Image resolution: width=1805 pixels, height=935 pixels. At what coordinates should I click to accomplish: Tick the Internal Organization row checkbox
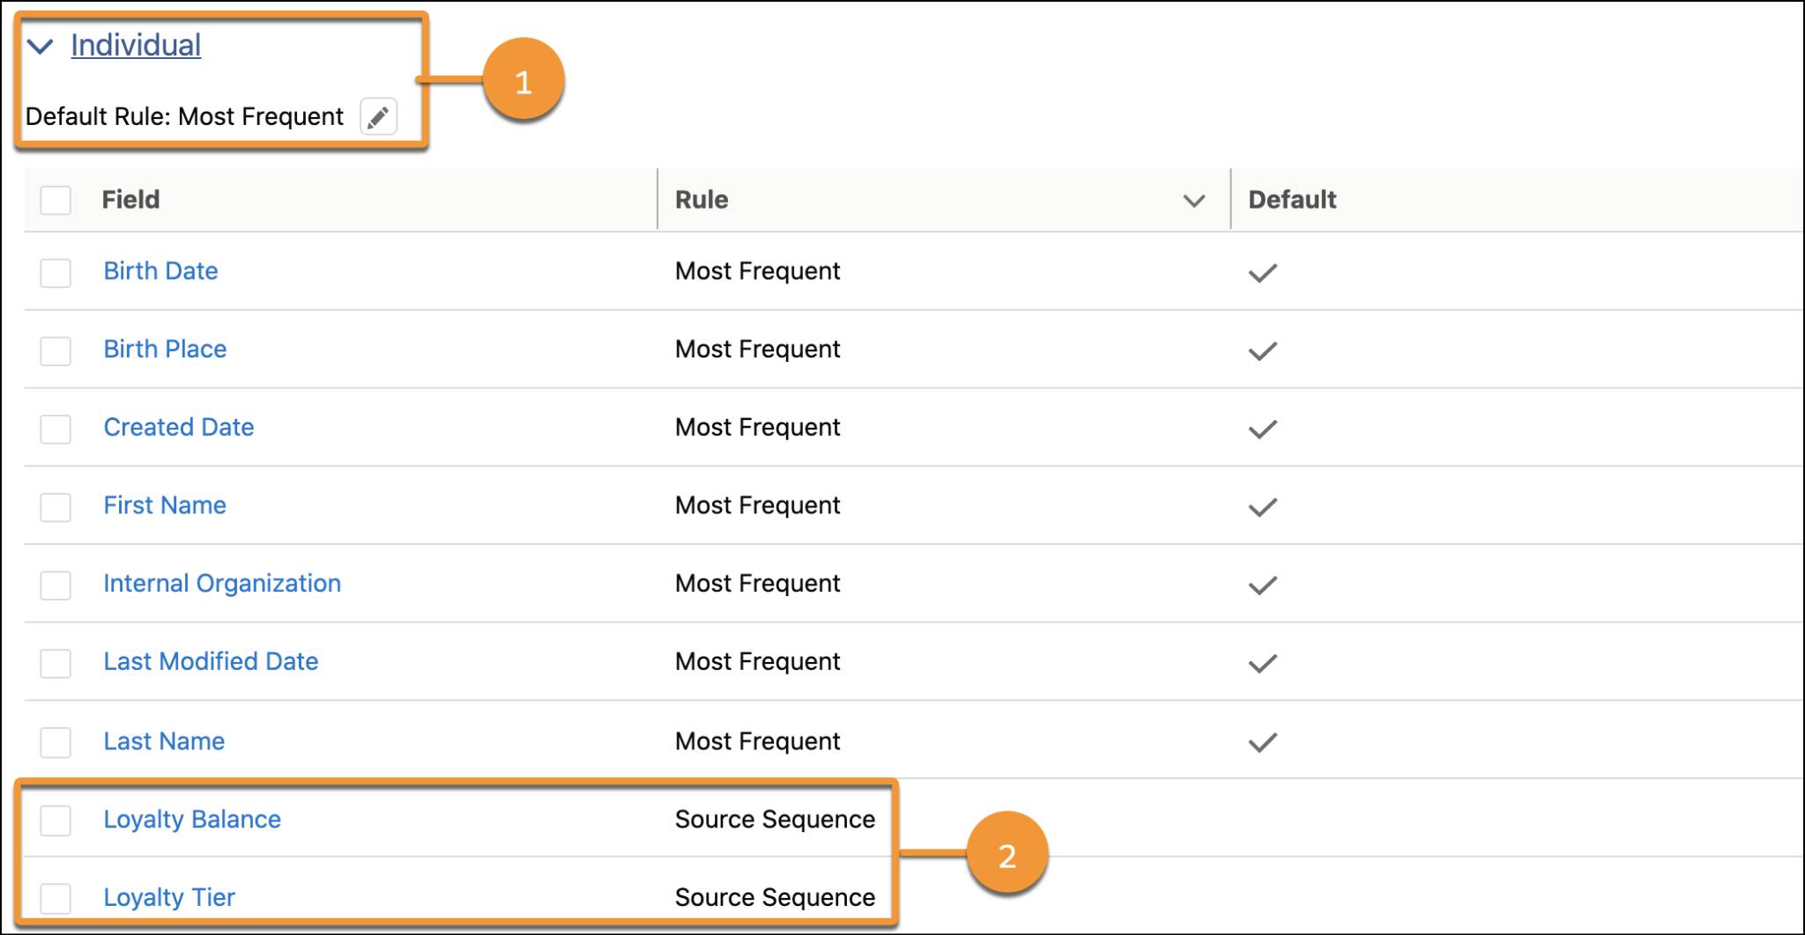coord(56,585)
